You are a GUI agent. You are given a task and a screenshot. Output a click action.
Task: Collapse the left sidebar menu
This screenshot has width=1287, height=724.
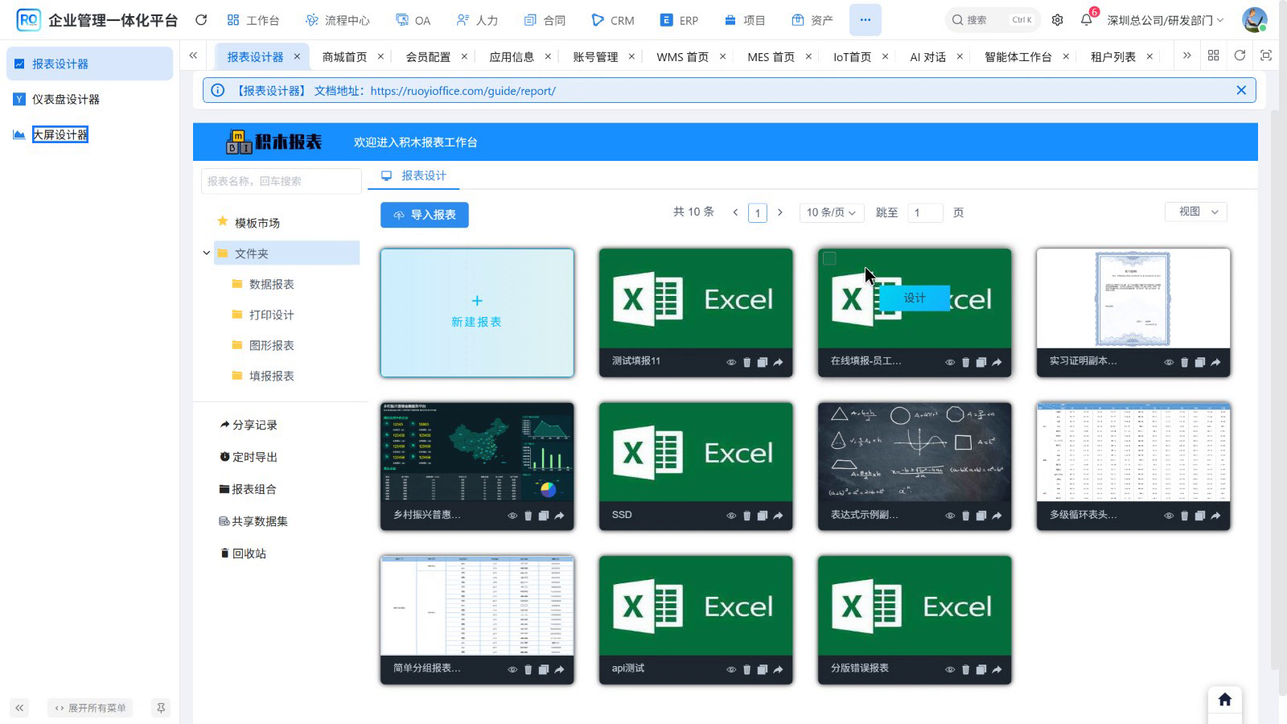(19, 708)
